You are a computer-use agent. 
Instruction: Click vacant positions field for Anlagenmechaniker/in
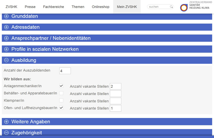pos(116,86)
